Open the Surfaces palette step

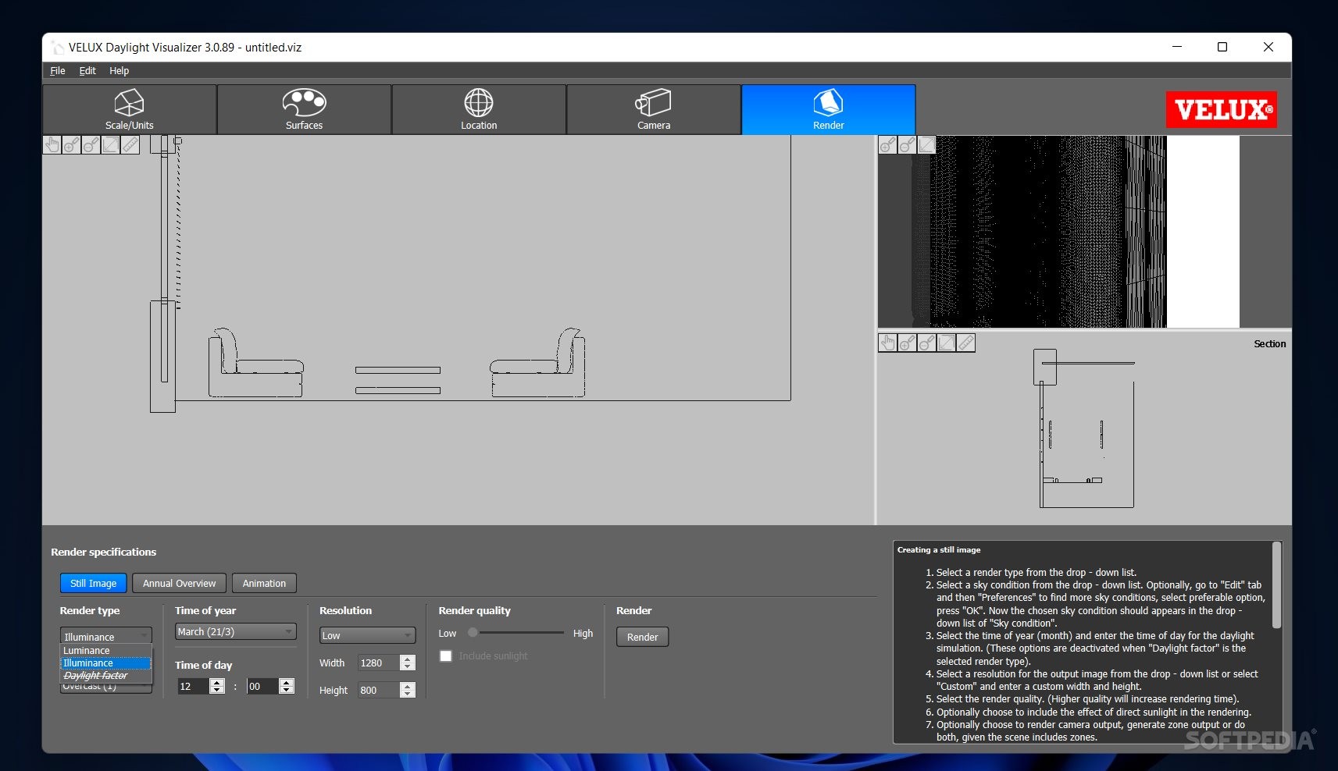(x=305, y=109)
